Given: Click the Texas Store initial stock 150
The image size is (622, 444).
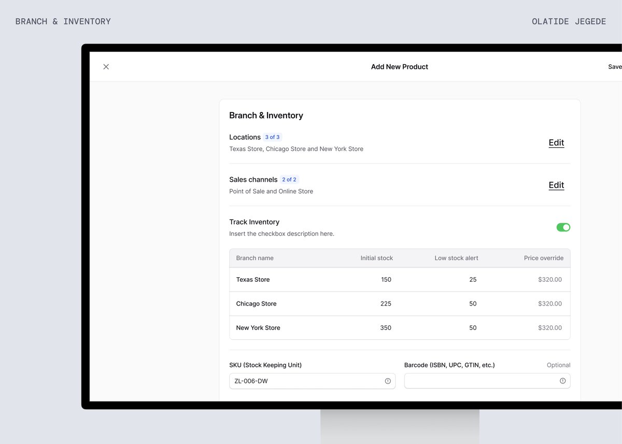Looking at the screenshot, I should point(386,280).
